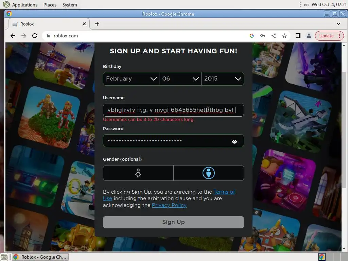The height and width of the screenshot is (261, 348).
Task: Click the scrollbar up arrow
Action: pos(344,45)
